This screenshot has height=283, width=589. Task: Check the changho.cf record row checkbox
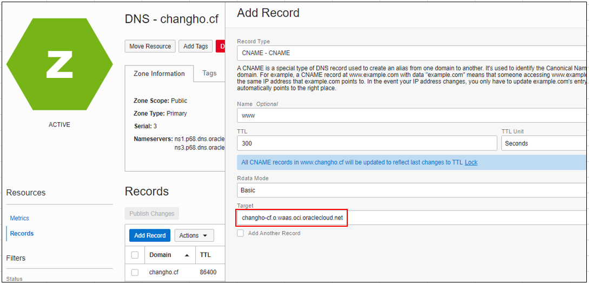(135, 273)
